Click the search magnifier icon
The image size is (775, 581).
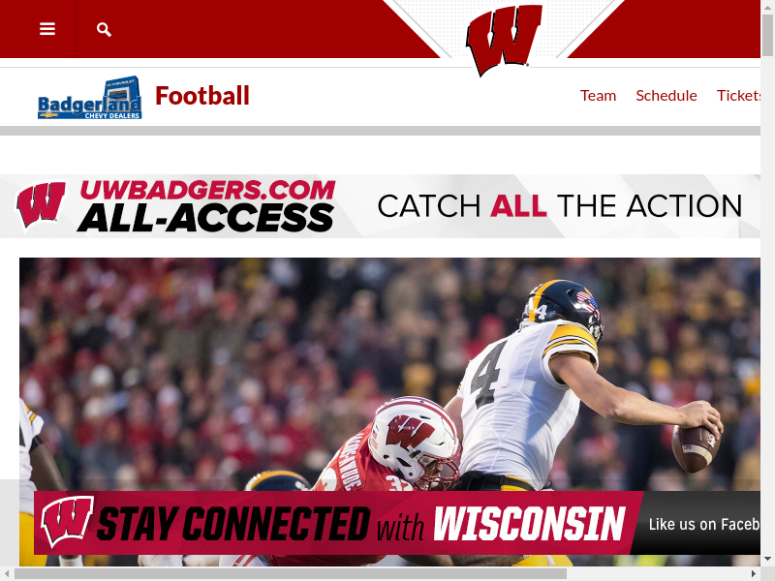[x=104, y=30]
